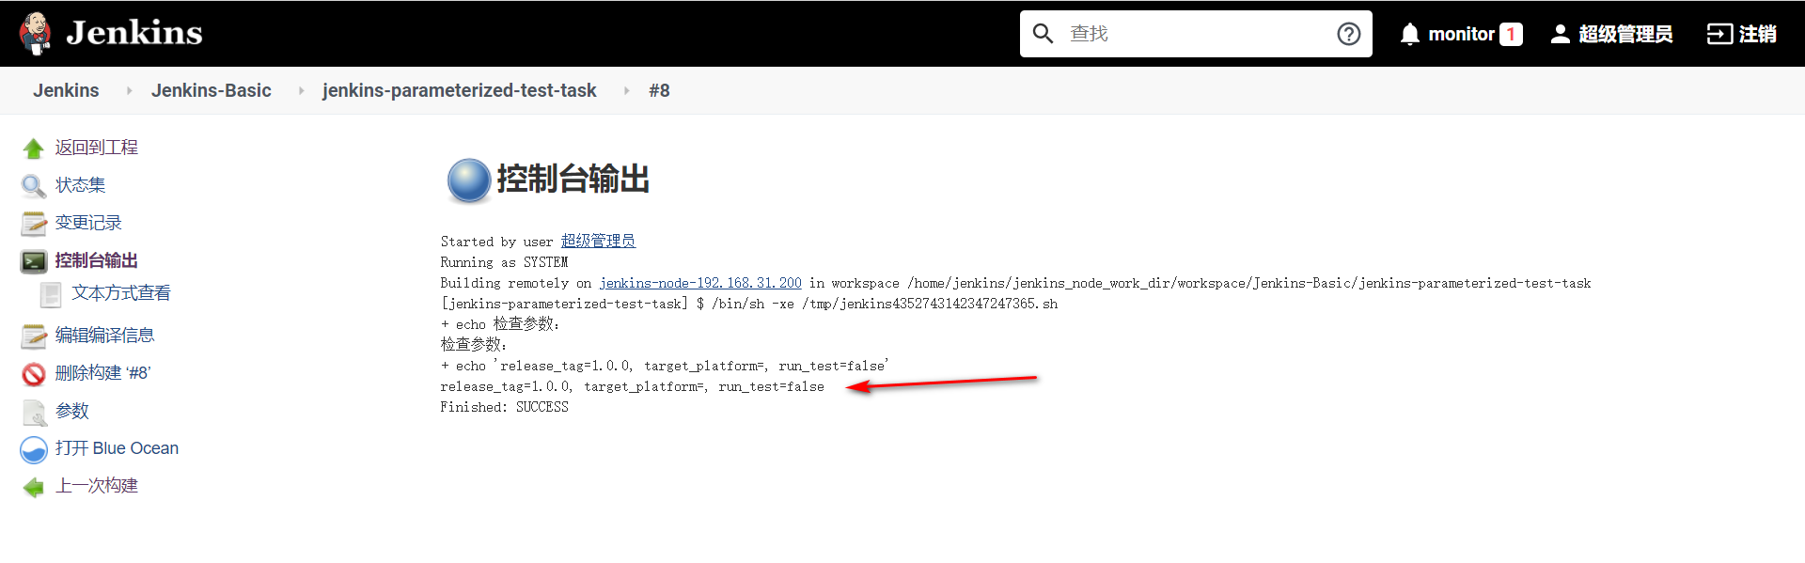Focus the 查找 search input field
The height and width of the screenshot is (563, 1805).
1196,34
